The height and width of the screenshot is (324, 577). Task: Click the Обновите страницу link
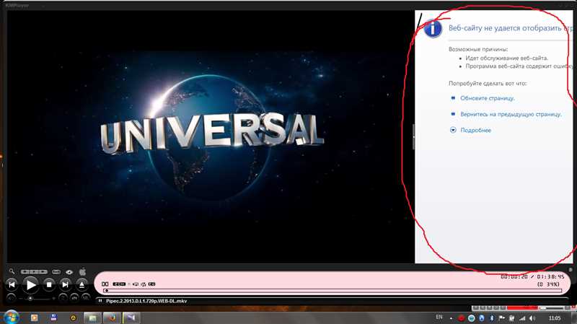(x=488, y=98)
